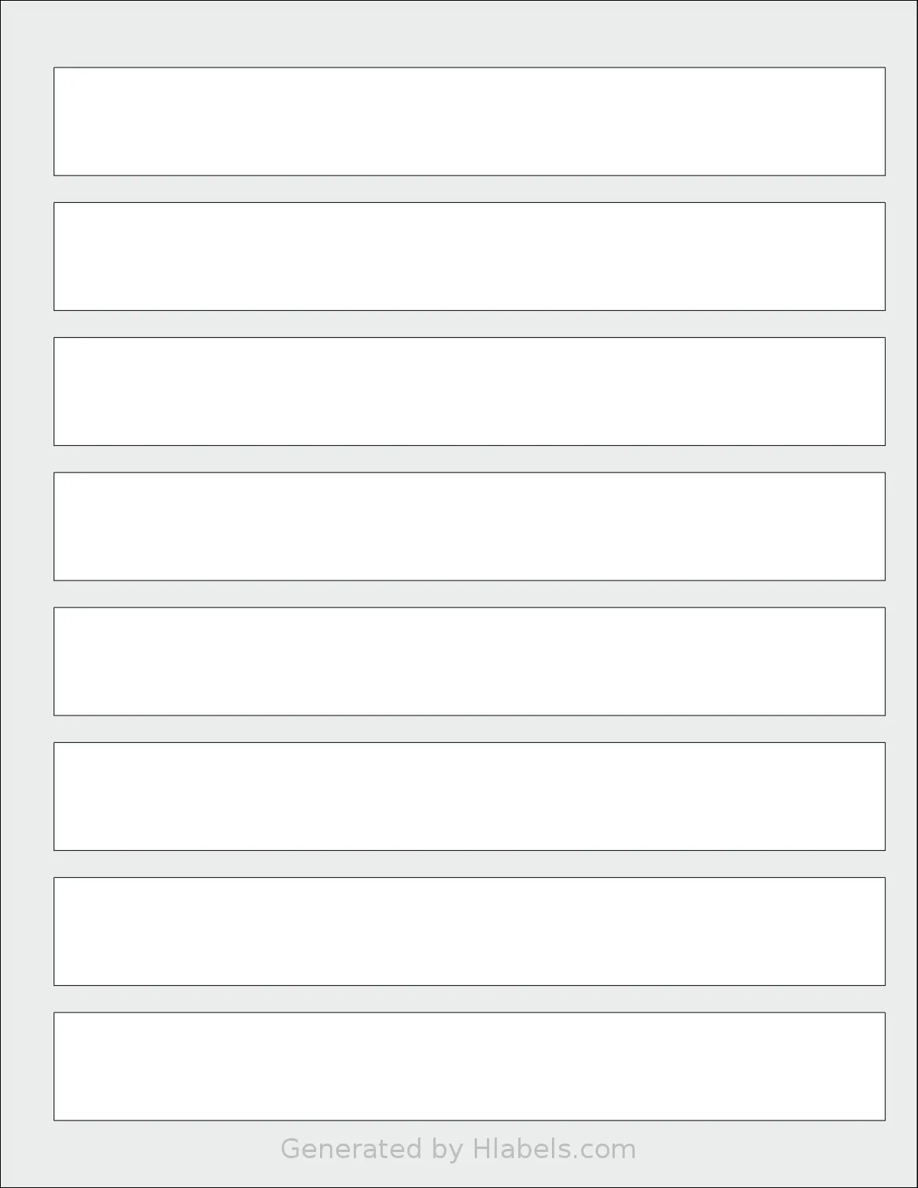Image resolution: width=918 pixels, height=1188 pixels.
Task: Click gray gap between sixth and seventh labels
Action: click(x=469, y=864)
